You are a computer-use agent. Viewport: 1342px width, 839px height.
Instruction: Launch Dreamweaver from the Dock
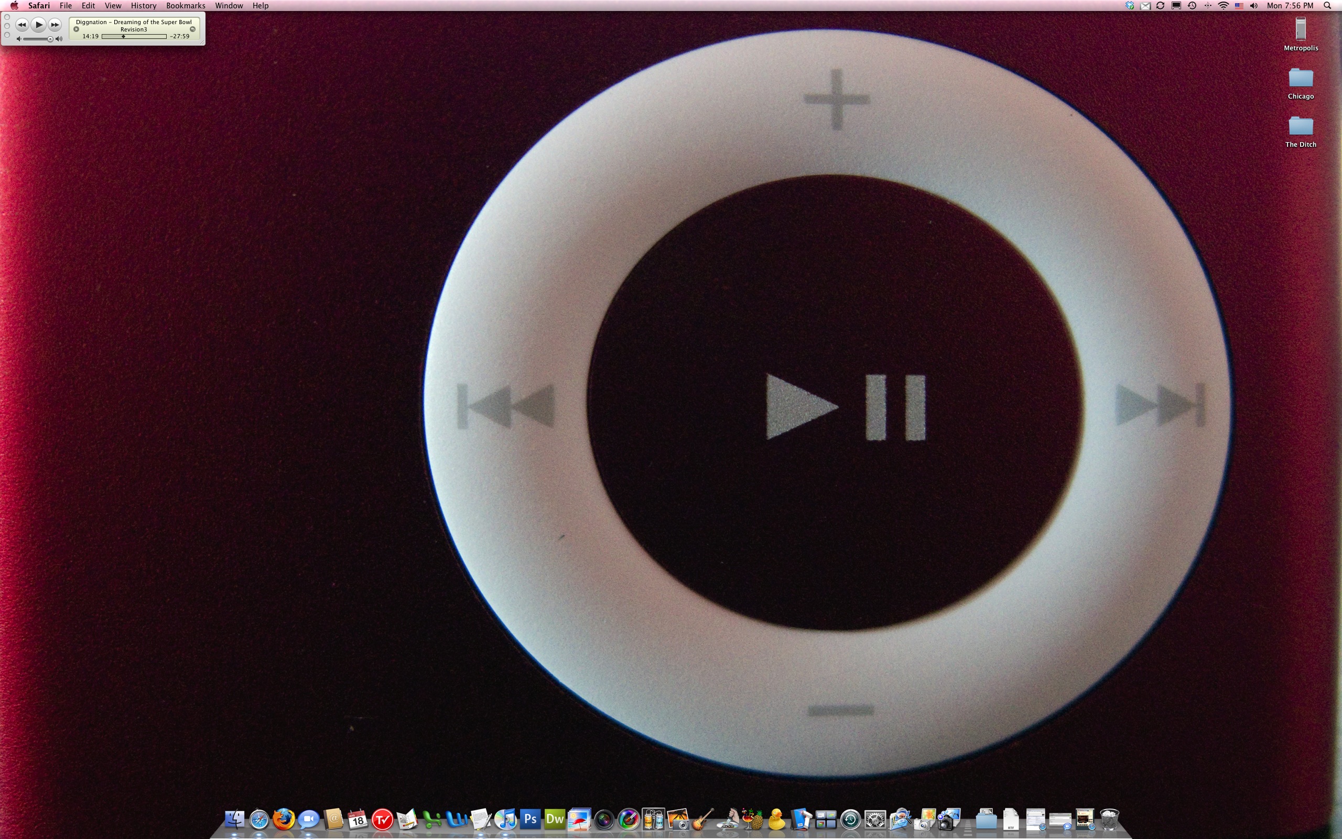(555, 819)
